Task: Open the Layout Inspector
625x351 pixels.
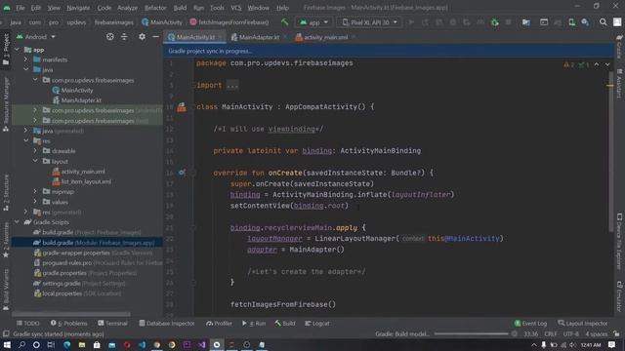Action: pos(583,323)
